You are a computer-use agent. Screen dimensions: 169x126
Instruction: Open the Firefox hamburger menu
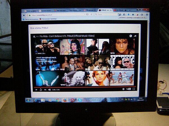[x=147, y=14]
